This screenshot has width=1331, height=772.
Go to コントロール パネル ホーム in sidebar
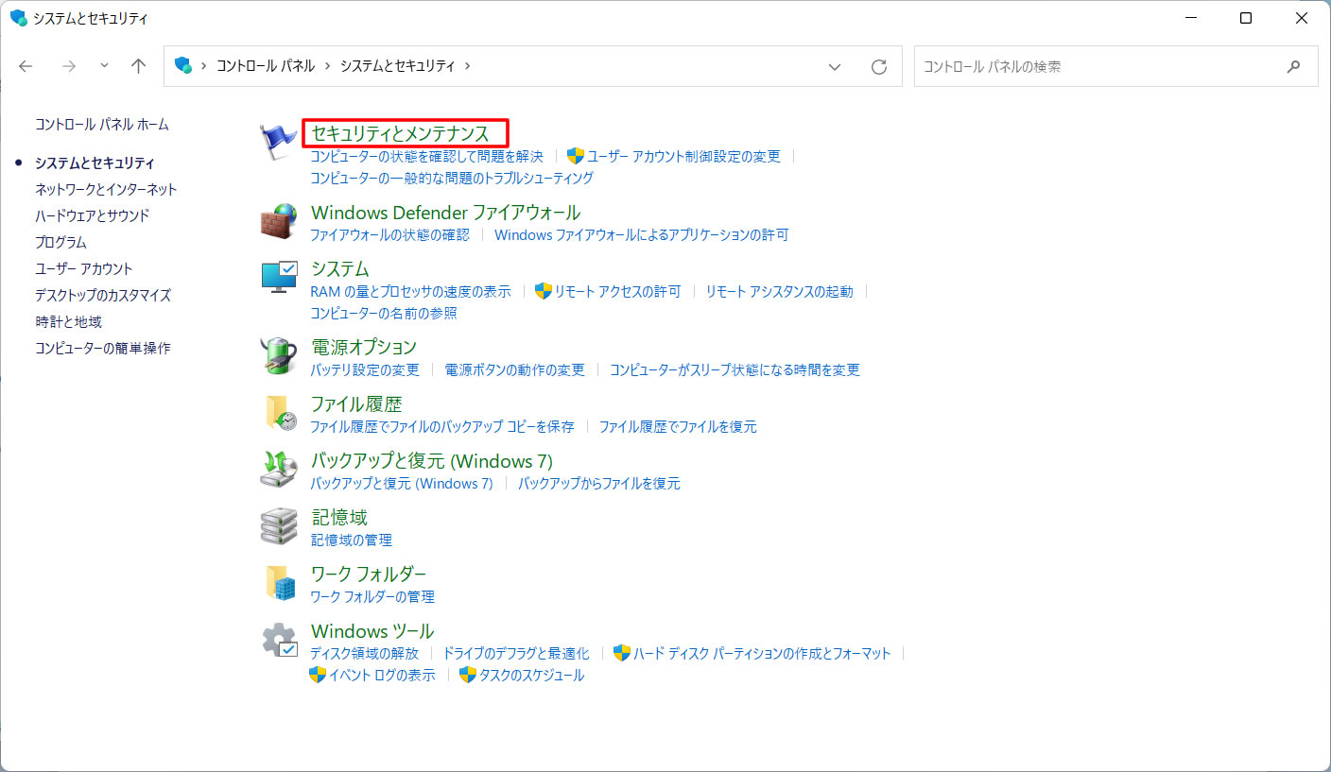click(x=102, y=125)
